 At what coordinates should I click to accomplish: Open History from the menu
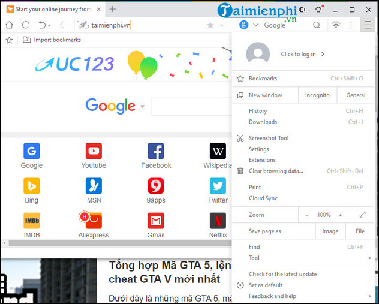(x=258, y=111)
